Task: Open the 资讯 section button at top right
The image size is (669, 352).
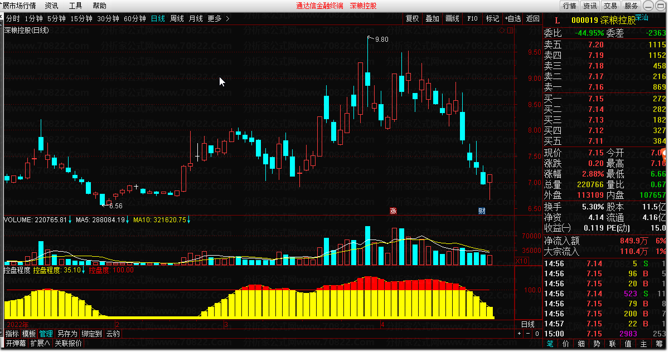Action: (590, 6)
